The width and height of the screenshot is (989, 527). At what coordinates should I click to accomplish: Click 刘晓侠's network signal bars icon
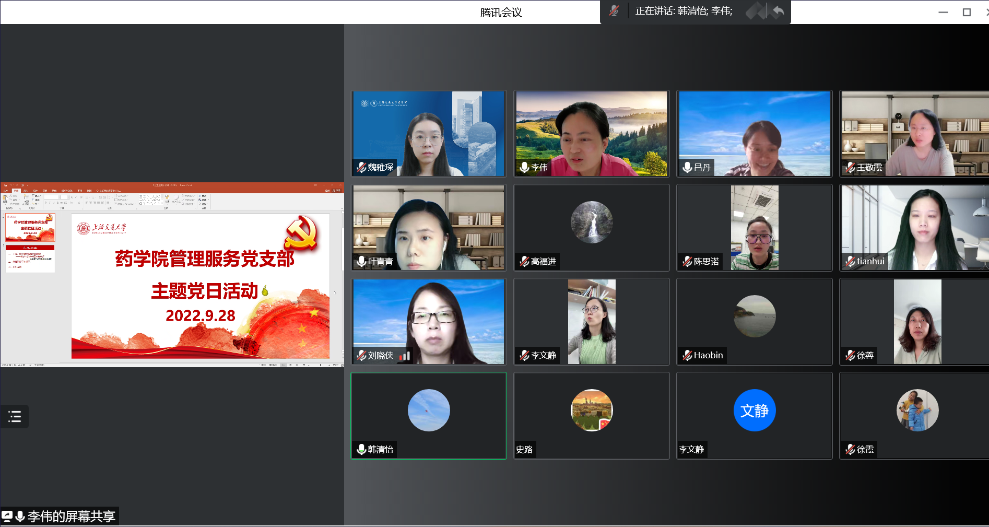pyautogui.click(x=405, y=356)
